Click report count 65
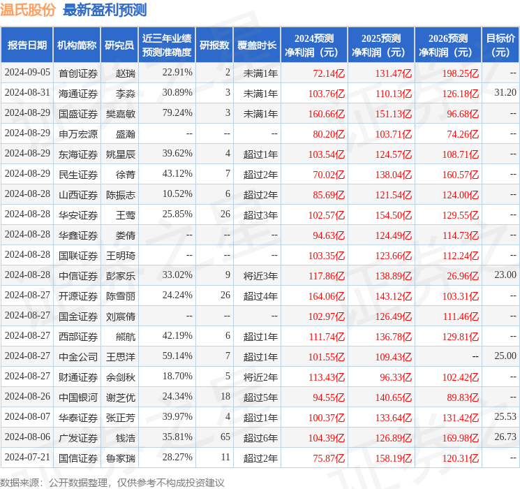The image size is (520, 489). pyautogui.click(x=225, y=437)
